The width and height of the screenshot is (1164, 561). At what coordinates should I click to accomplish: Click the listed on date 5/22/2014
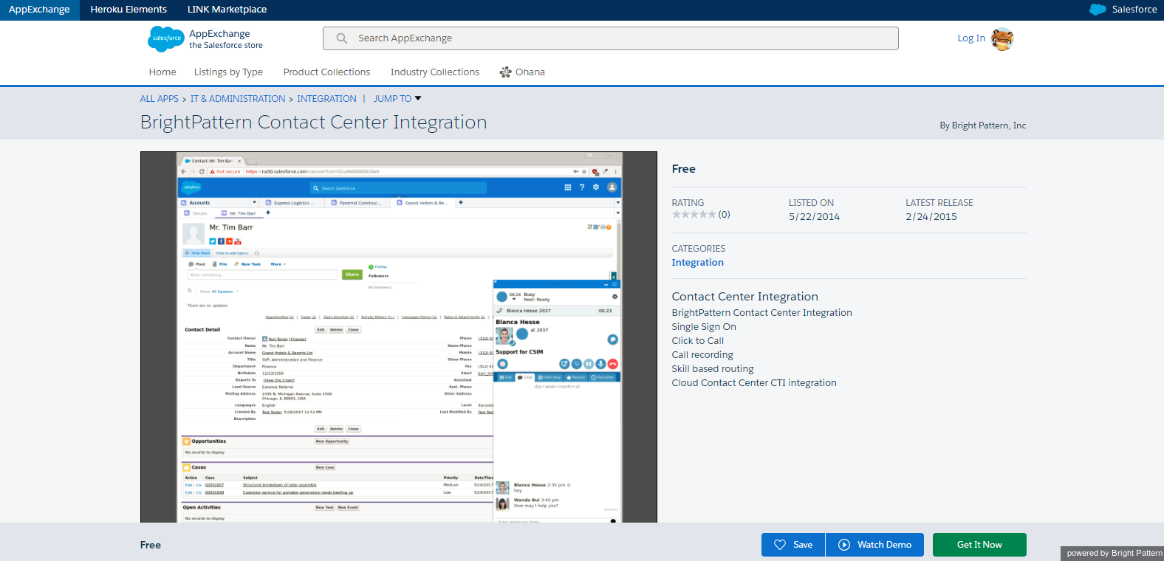tap(814, 217)
